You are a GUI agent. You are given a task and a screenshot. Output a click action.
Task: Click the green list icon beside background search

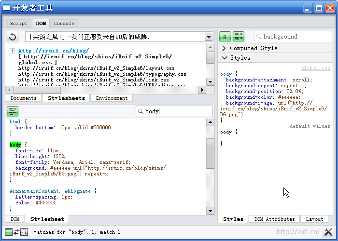click(x=238, y=37)
